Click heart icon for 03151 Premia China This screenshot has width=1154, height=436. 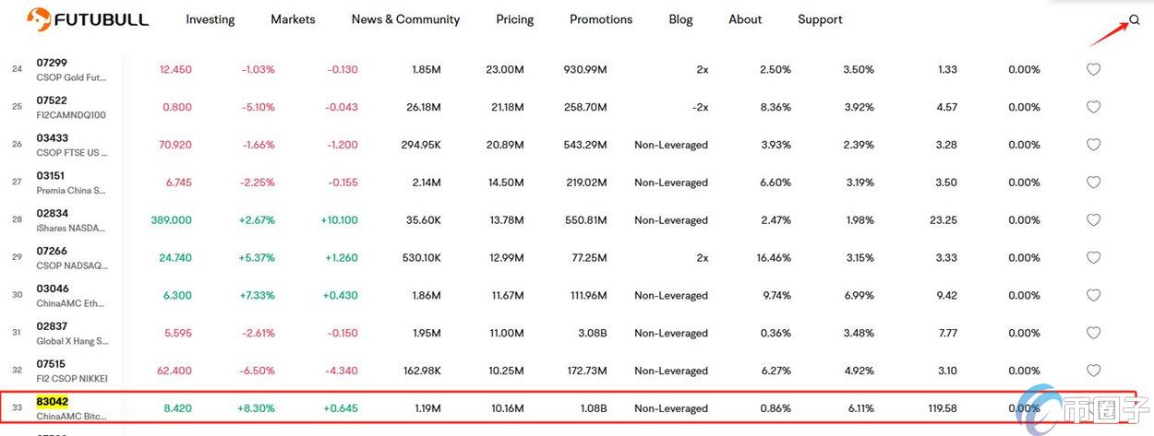(1093, 183)
